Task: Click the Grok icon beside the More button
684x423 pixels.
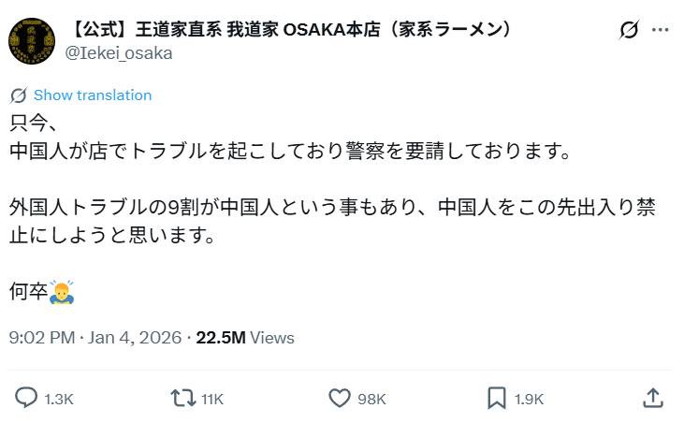Action: pos(629,30)
